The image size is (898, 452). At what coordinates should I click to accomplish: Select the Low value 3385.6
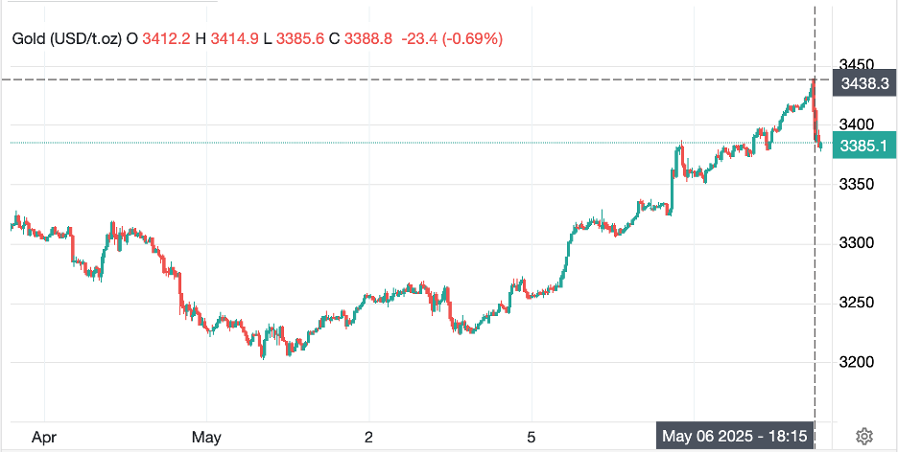[x=298, y=38]
